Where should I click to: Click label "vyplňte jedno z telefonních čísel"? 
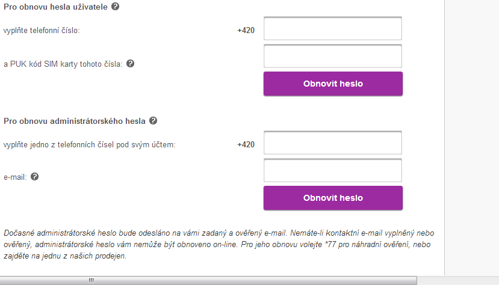click(89, 144)
